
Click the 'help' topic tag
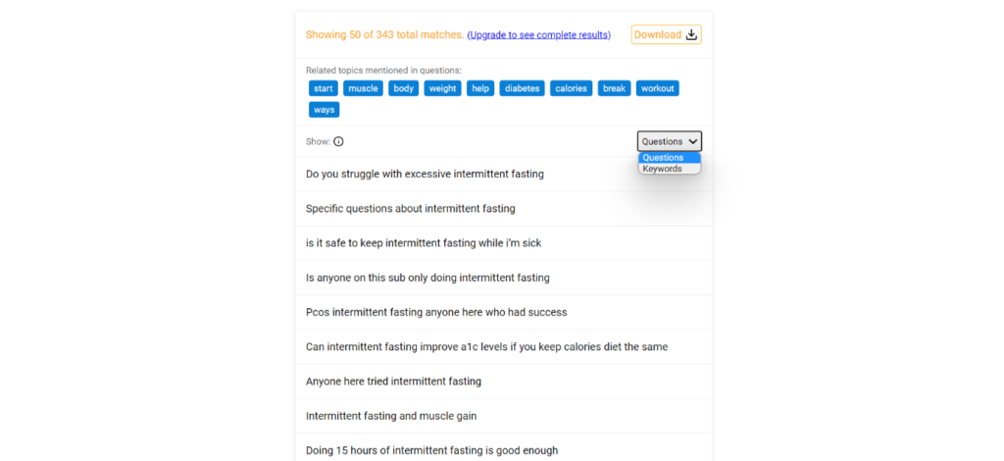[x=480, y=88]
